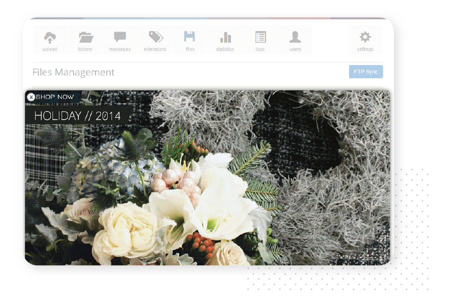The width and height of the screenshot is (452, 307).
Task: View the statistics bar chart icon
Action: (225, 38)
